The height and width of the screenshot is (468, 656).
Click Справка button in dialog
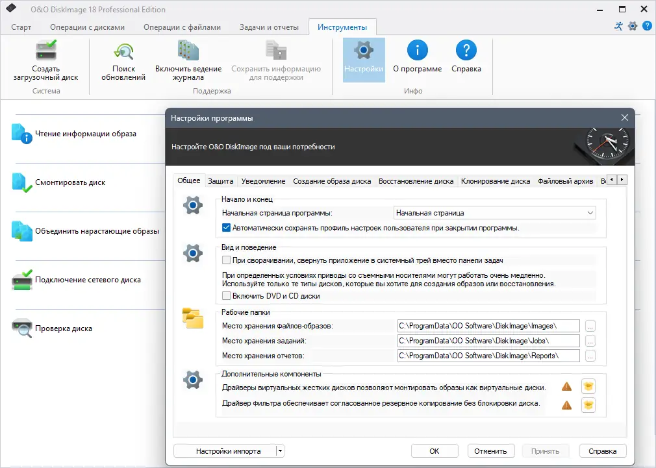point(603,451)
